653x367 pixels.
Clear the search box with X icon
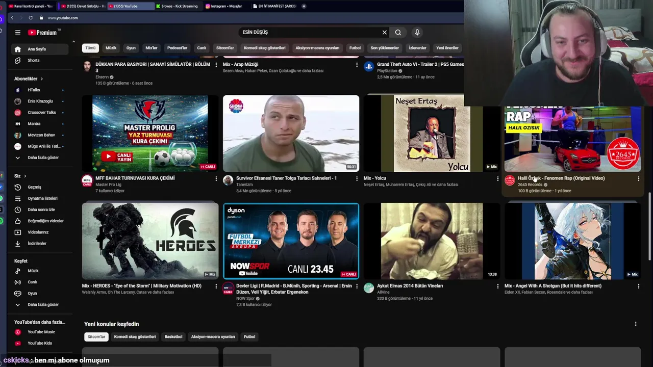coord(385,32)
